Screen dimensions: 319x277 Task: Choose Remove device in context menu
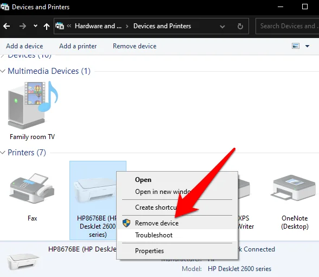(177, 223)
